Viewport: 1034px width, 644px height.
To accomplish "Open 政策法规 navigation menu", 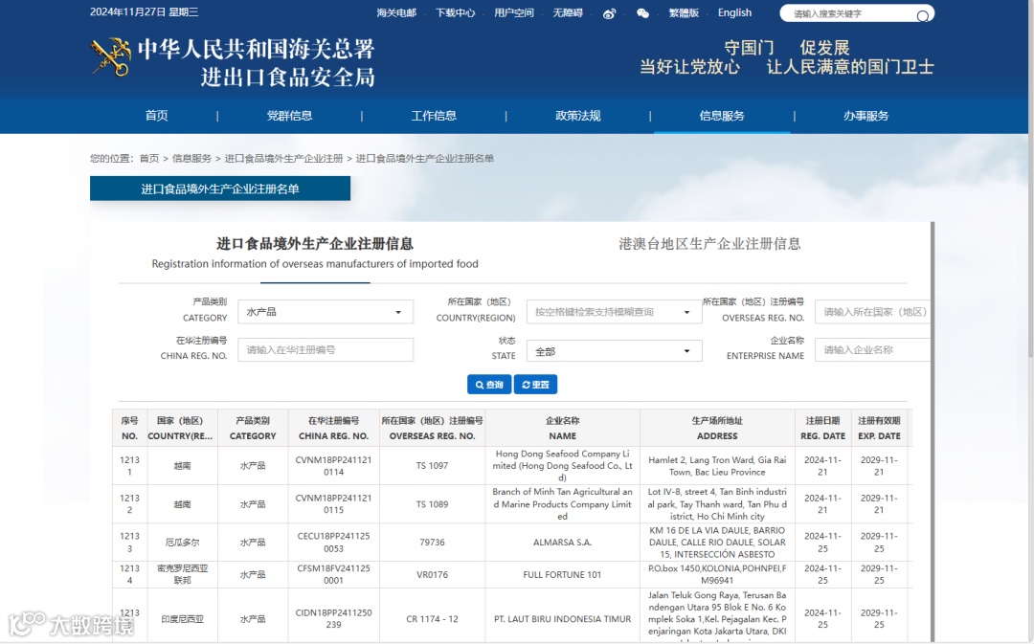I will [x=577, y=116].
